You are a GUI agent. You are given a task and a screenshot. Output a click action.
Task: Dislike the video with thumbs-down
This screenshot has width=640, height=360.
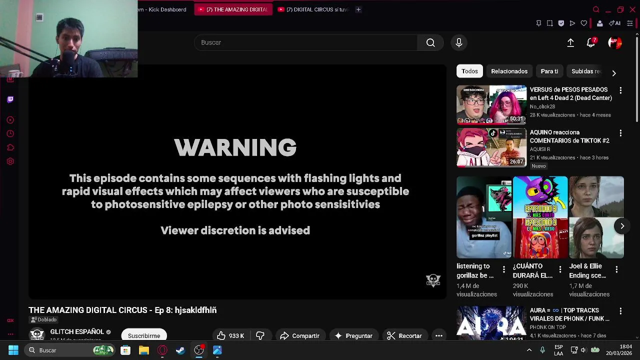click(x=260, y=335)
